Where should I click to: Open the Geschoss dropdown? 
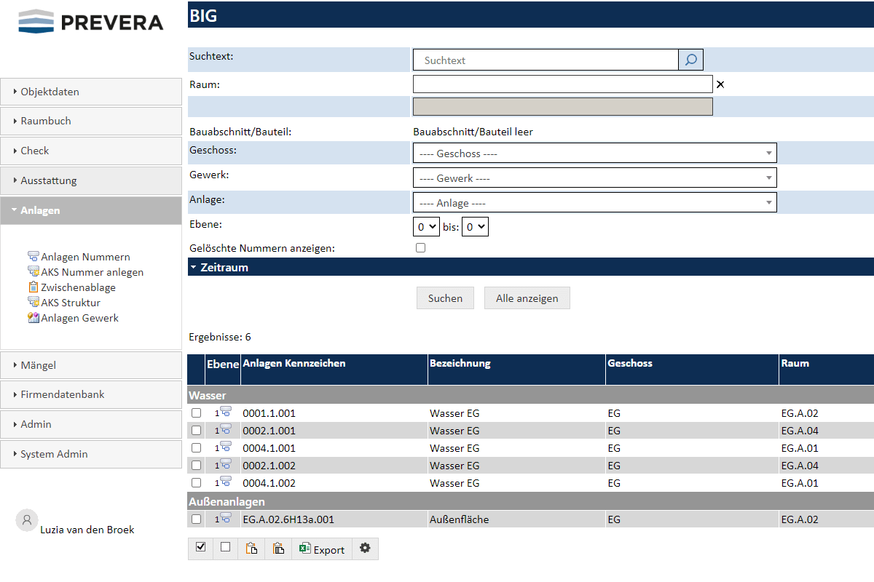594,154
